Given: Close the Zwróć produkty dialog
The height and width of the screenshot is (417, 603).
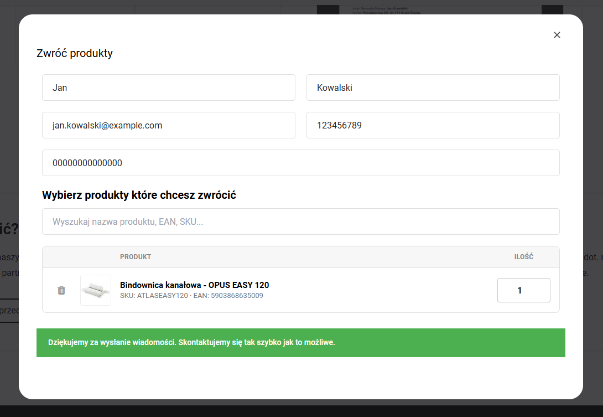Looking at the screenshot, I should pos(557,35).
